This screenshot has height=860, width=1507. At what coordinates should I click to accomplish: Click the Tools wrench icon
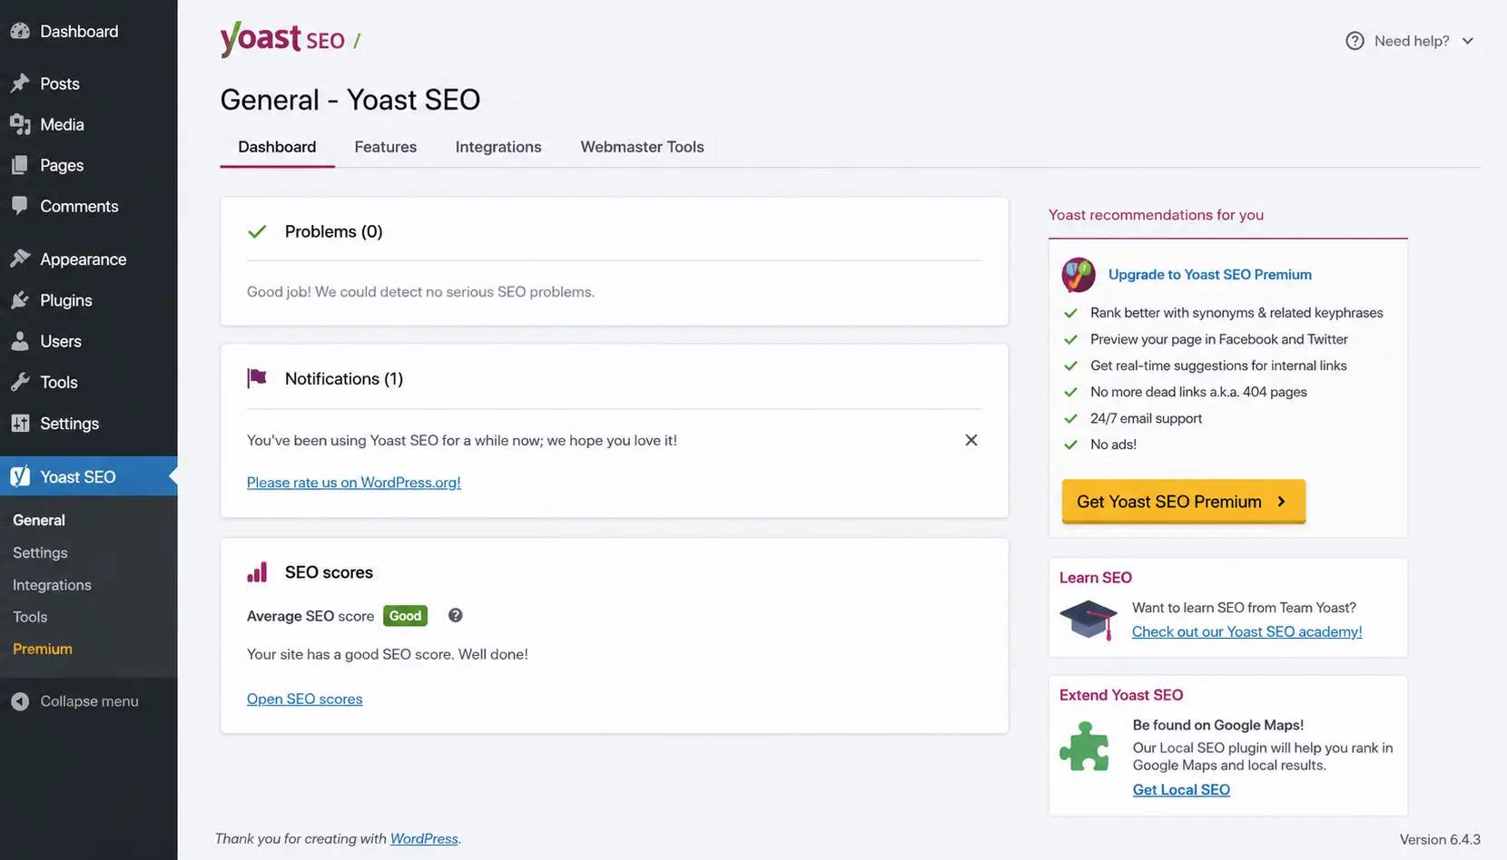pos(20,382)
